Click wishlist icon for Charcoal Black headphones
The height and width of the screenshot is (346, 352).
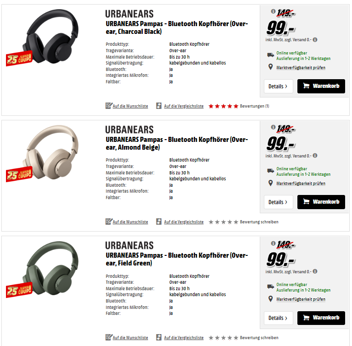point(109,106)
